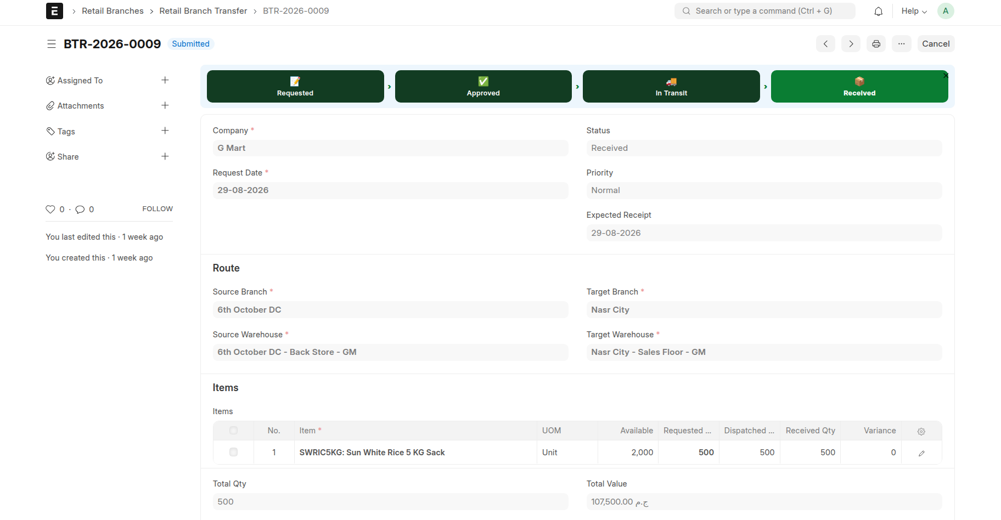Viewport: 1001px width, 520px height.
Task: Open notifications bell
Action: coord(879,11)
